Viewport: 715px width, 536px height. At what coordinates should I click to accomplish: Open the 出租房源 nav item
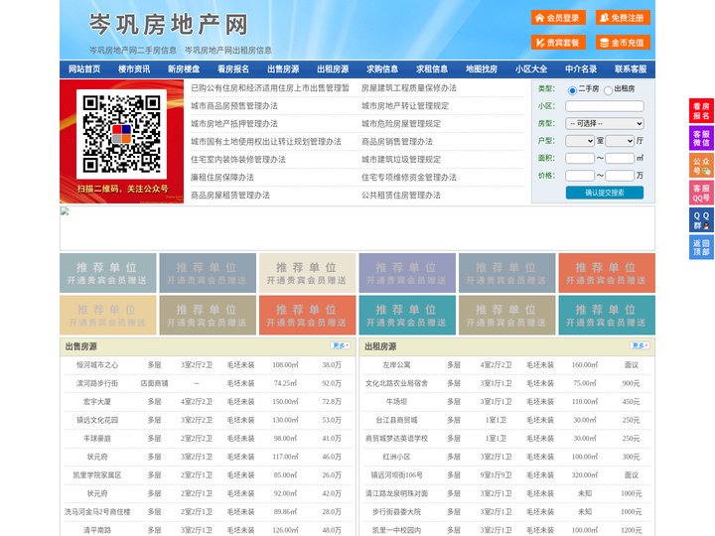(x=333, y=69)
